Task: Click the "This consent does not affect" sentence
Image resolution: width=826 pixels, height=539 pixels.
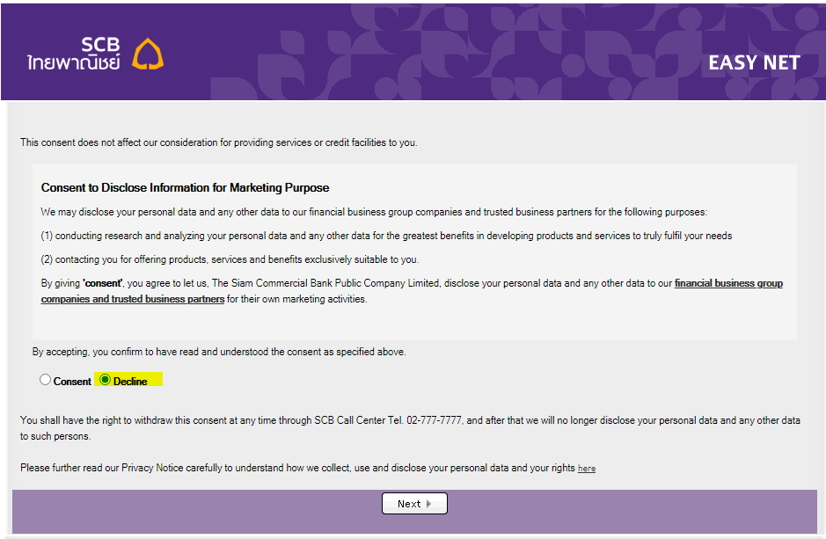Action: click(x=219, y=142)
